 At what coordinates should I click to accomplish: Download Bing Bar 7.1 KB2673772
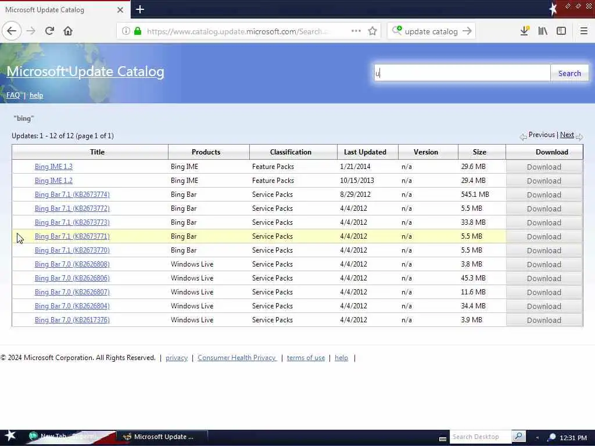pos(544,208)
